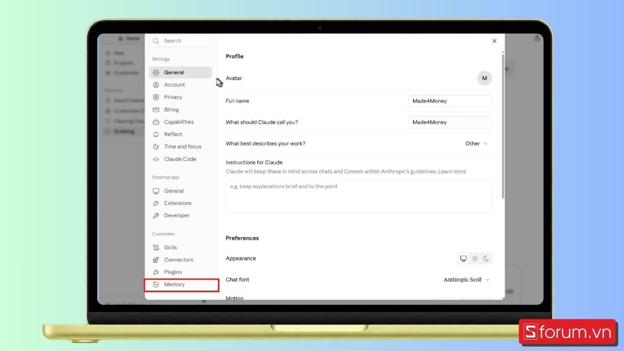Image resolution: width=624 pixels, height=351 pixels.
Task: Select Time and focus settings
Action: [x=180, y=147]
